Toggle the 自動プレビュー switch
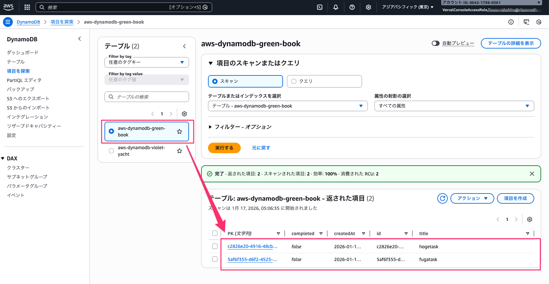This screenshot has height=284, width=549. pyautogui.click(x=435, y=43)
